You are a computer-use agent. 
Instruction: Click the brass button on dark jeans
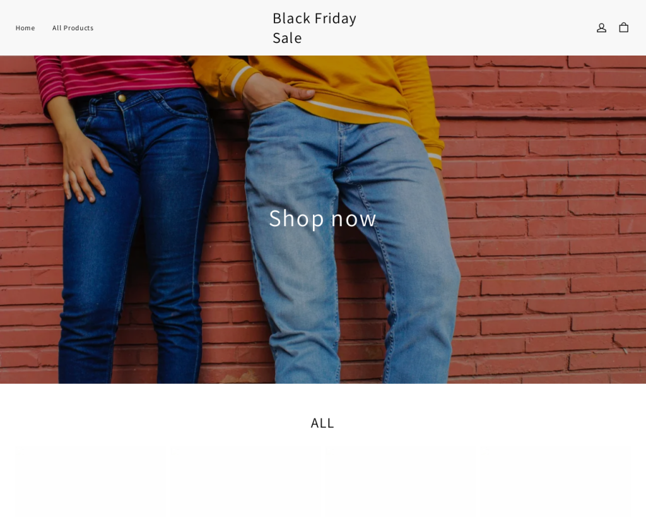(x=122, y=98)
